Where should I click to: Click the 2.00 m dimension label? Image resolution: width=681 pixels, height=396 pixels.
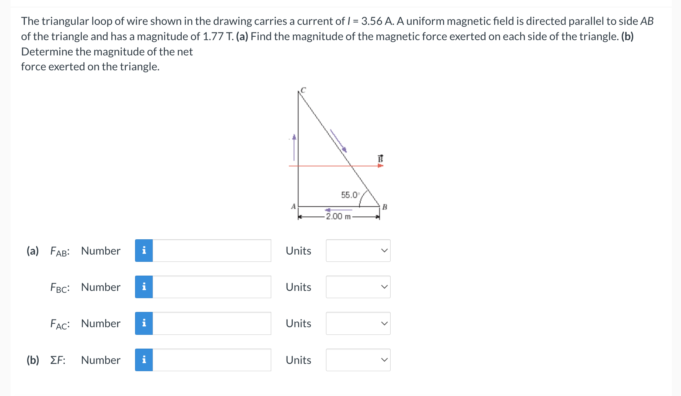pos(338,216)
